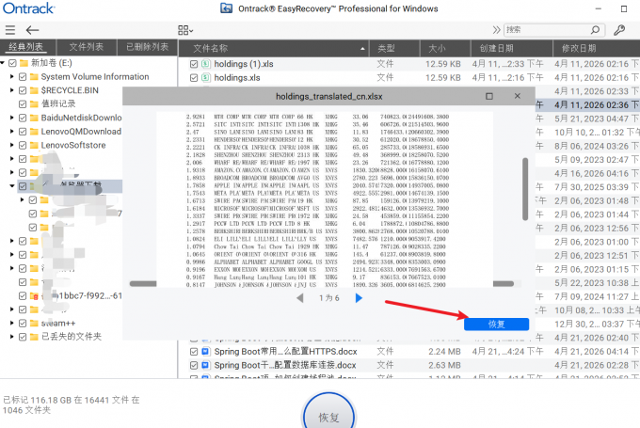This screenshot has height=428, width=640.
Task: Toggle checkbox for holdings (1).xls
Action: [x=194, y=64]
